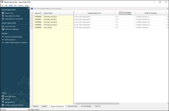
Task: Check the box for PR000000 Perimeter_bot_ZN_4
Action: [32, 17]
